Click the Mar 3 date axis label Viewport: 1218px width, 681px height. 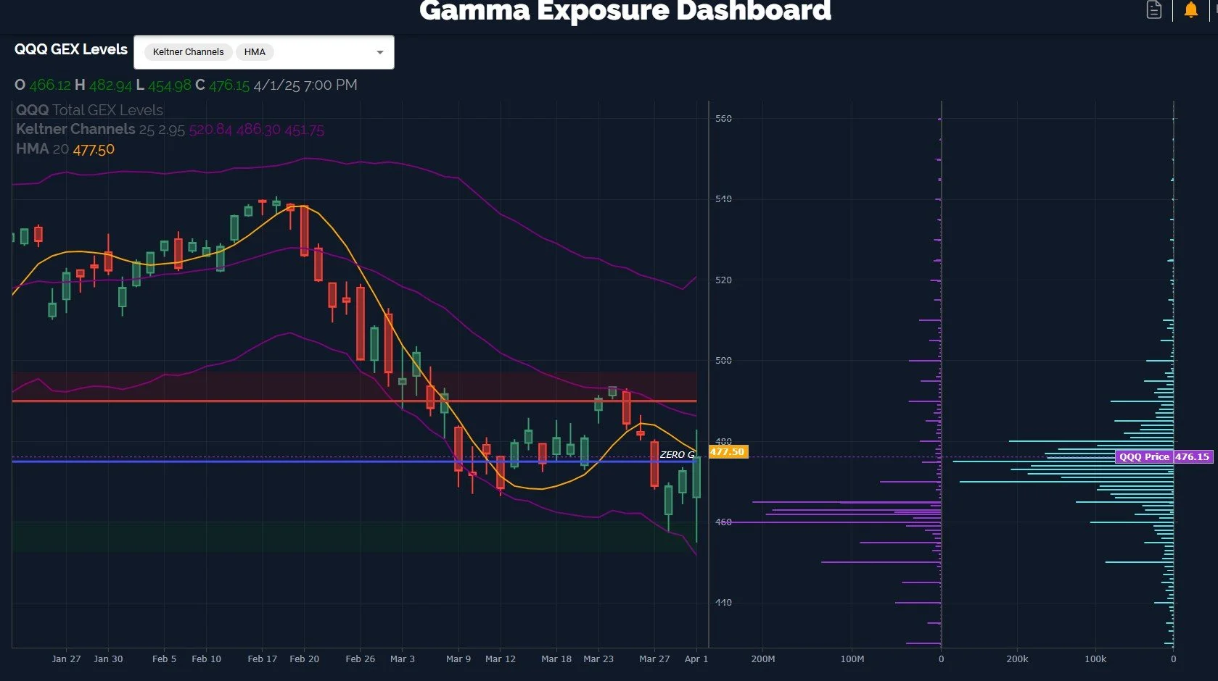[402, 659]
